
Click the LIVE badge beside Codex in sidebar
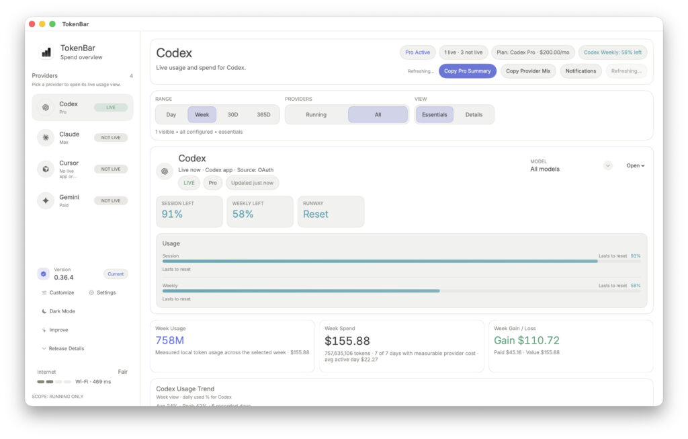pos(111,108)
